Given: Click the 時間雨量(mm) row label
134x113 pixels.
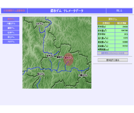Looking at the screenshot, I should click(103, 50).
